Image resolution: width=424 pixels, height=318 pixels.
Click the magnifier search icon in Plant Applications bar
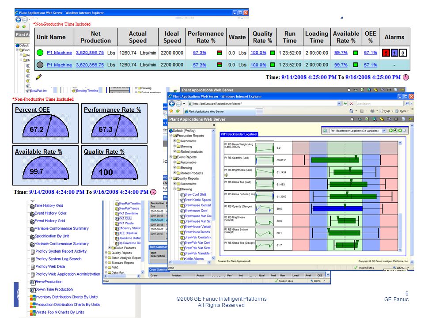click(374, 119)
